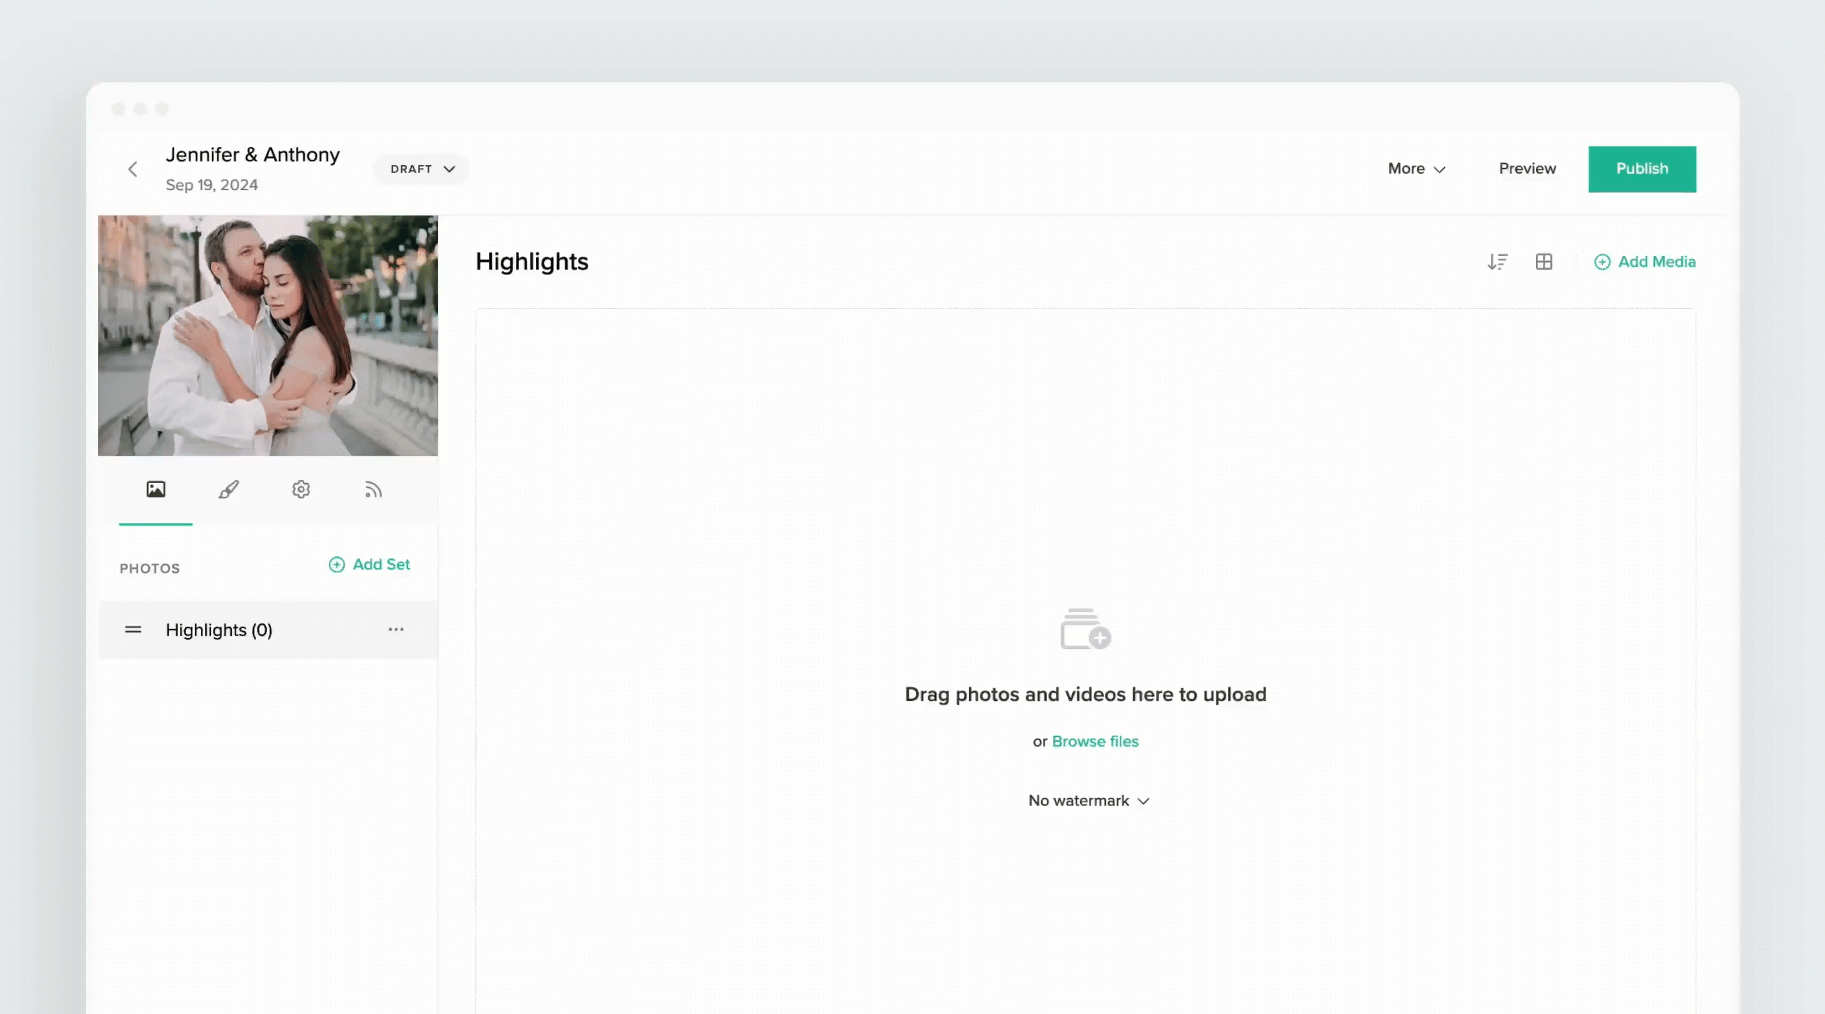Click the Sep 19, 2024 date
The width and height of the screenshot is (1825, 1014).
click(212, 185)
